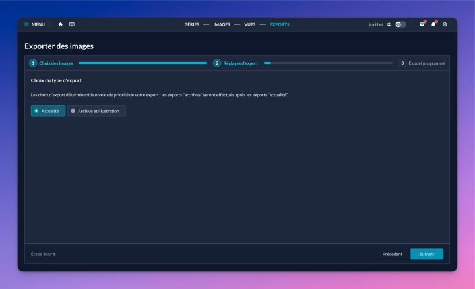Screen dimensions: 475x289
Task: Open the settings gear icon
Action: click(445, 24)
